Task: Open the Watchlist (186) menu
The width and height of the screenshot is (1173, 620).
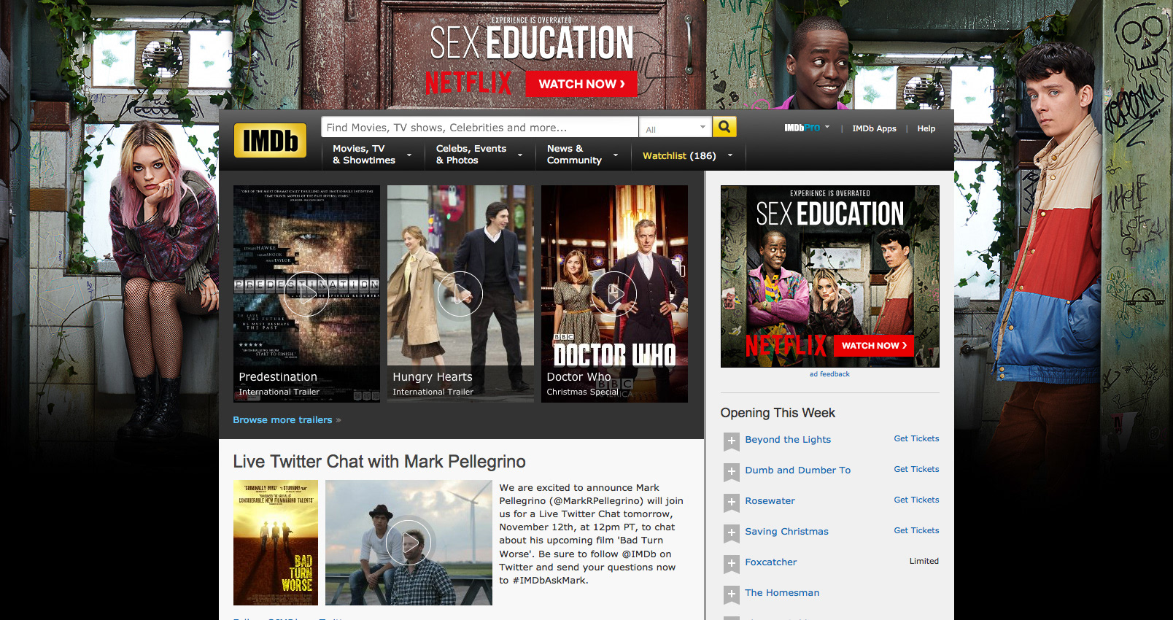Action: click(x=687, y=155)
